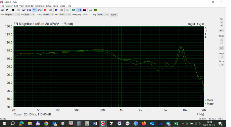231x127 pixels.
Task: Click the yellow Over legend swatch
Action: pyautogui.click(x=206, y=100)
